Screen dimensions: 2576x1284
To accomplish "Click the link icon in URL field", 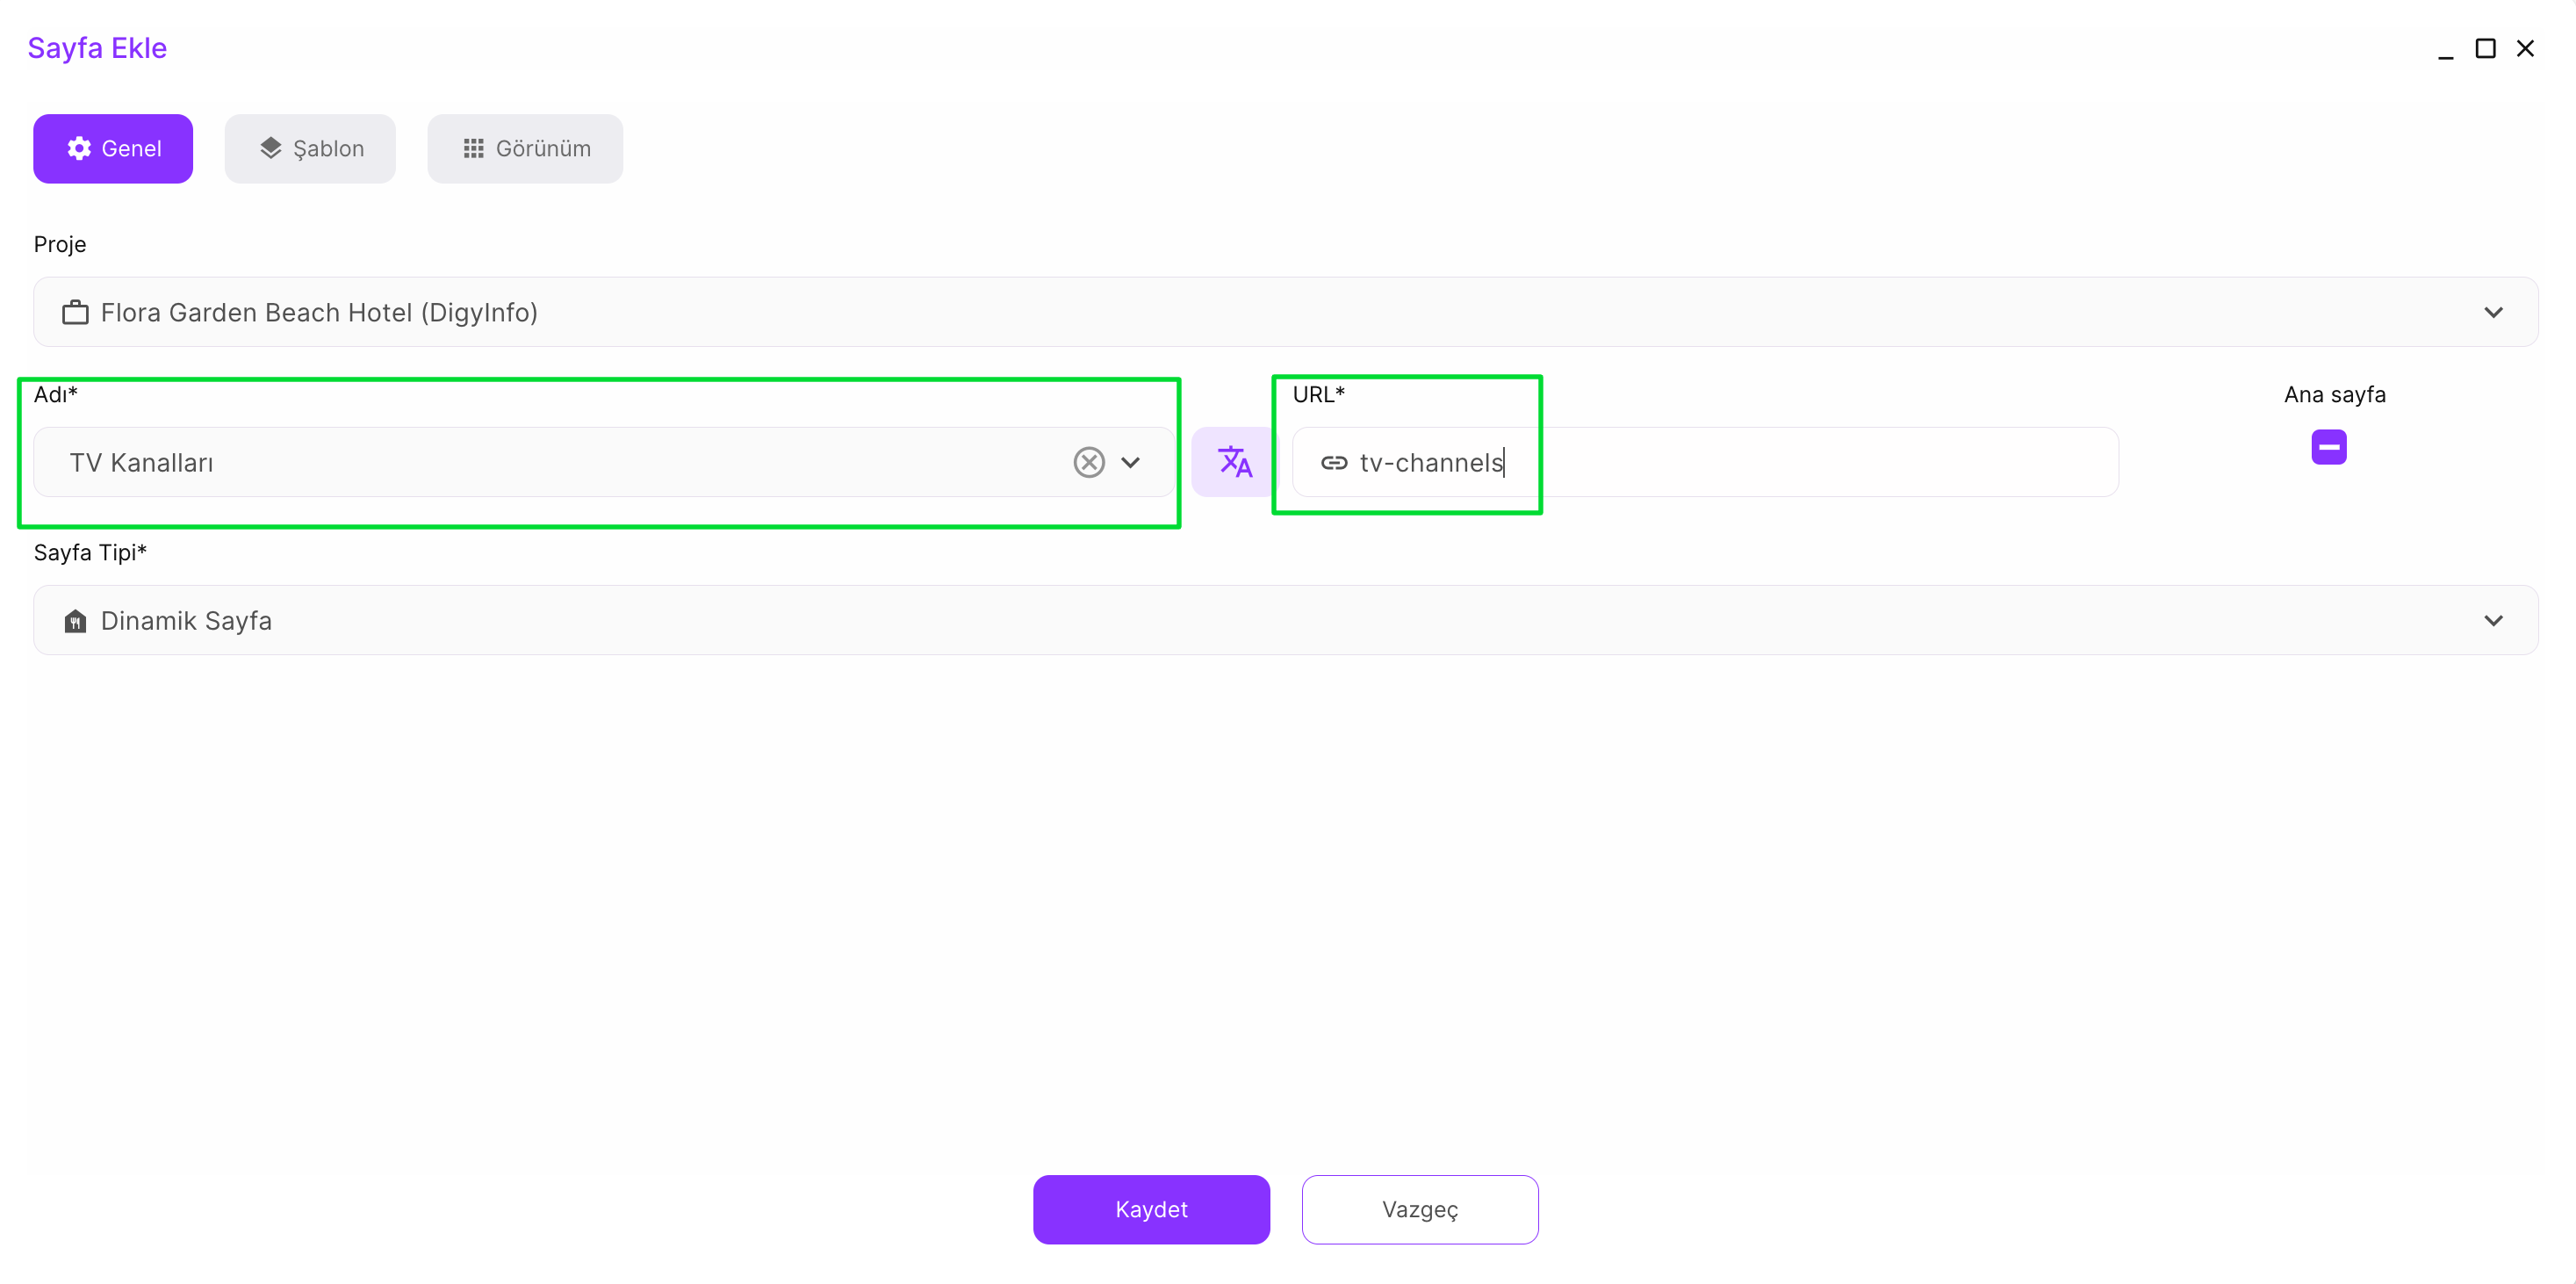I will pyautogui.click(x=1334, y=463).
